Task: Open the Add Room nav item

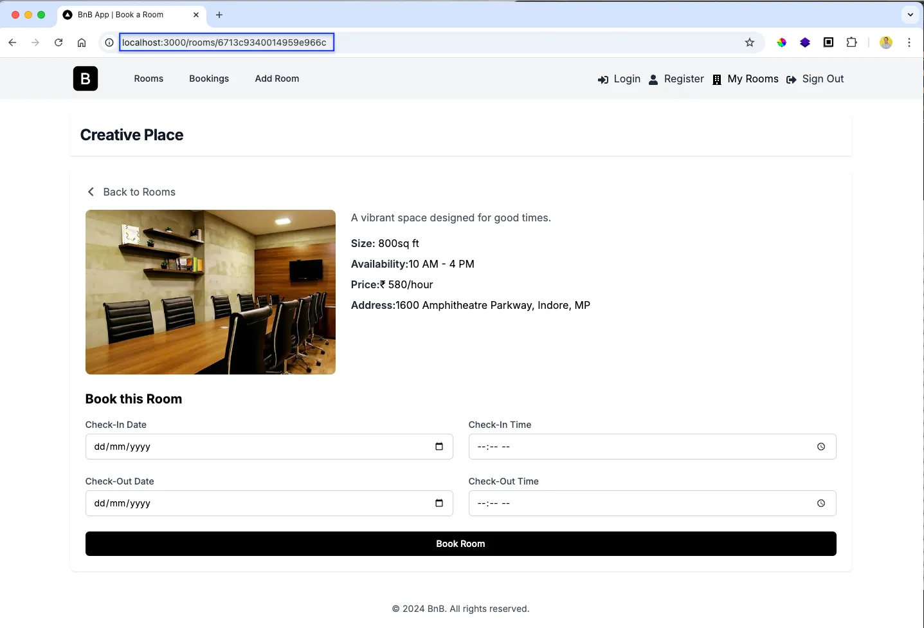Action: (277, 78)
